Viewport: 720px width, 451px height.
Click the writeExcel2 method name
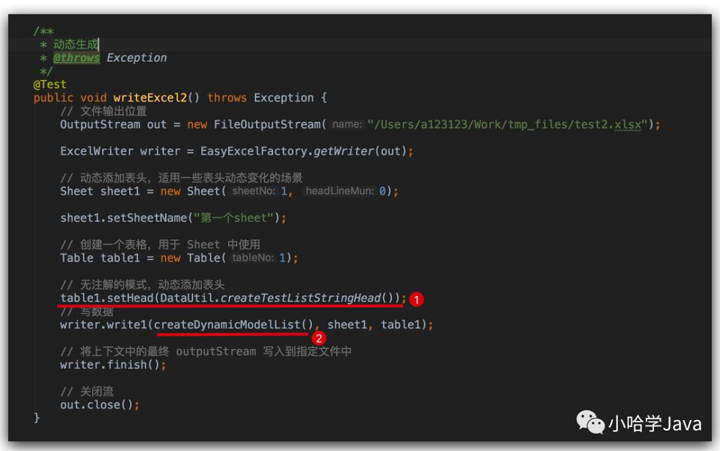point(150,98)
